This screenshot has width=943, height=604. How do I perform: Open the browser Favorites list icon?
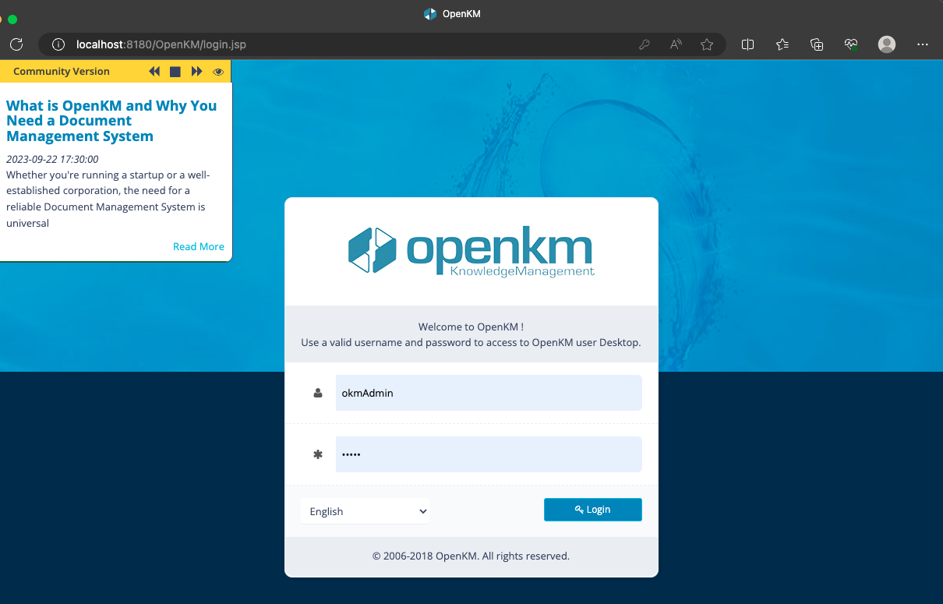coord(782,44)
